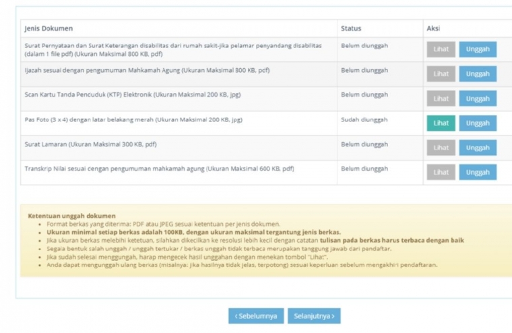The image size is (512, 333).
Task: Click the Aksi column header
Action: coord(433,28)
